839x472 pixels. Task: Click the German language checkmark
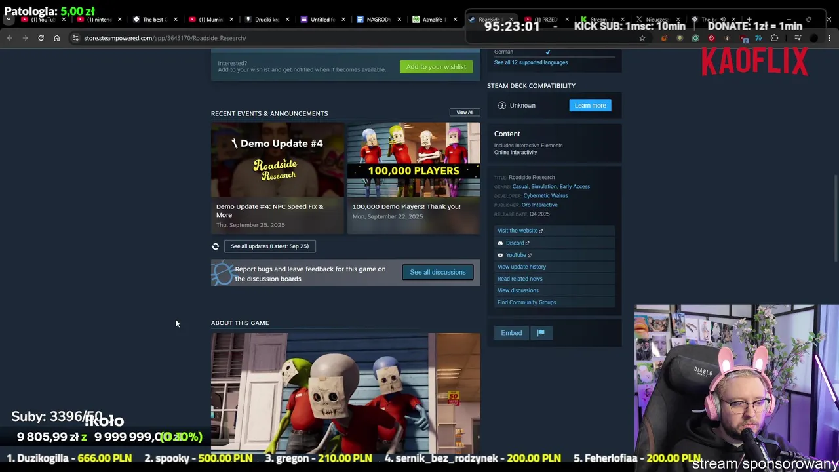[x=548, y=52]
